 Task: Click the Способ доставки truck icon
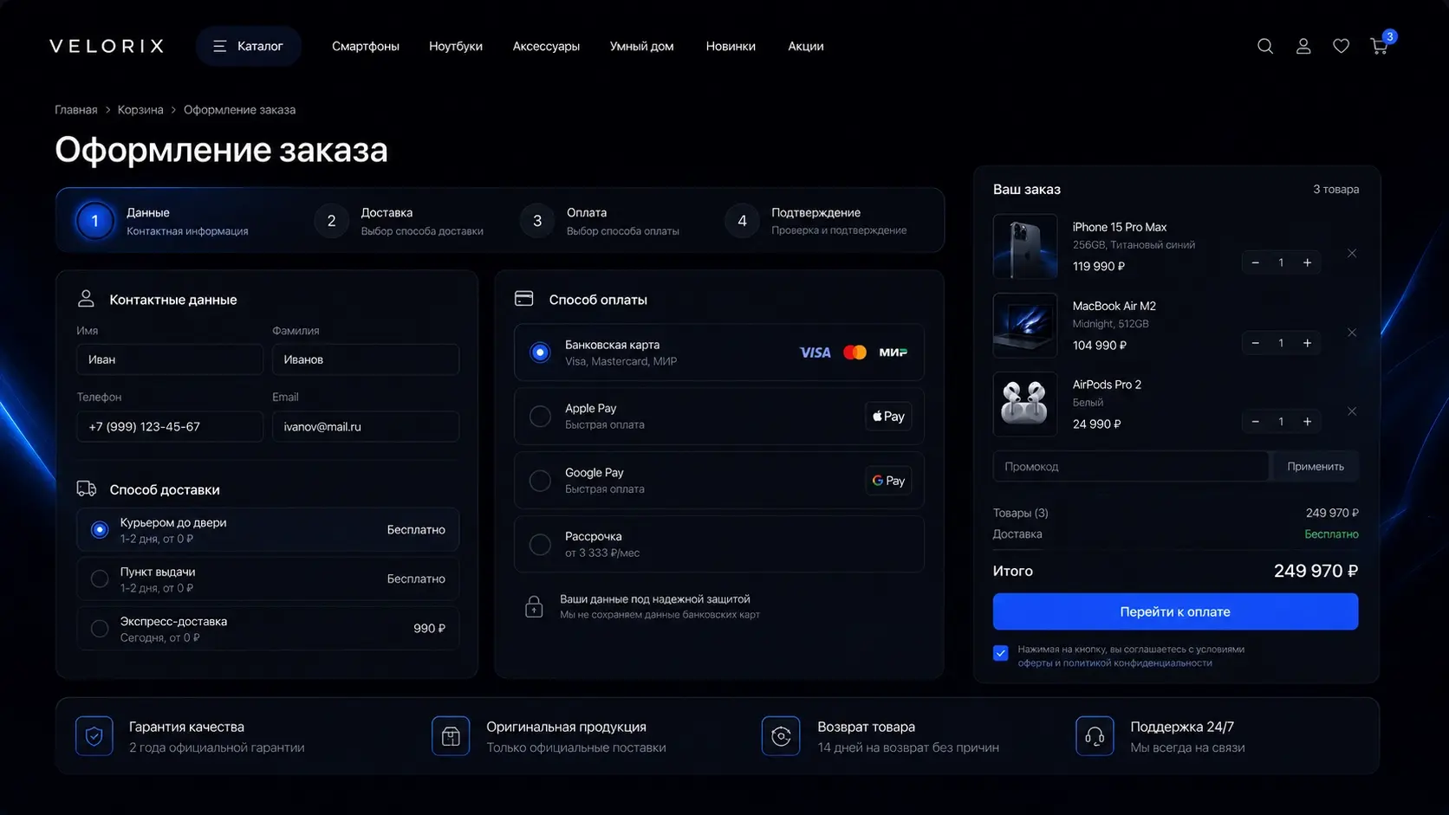[87, 489]
